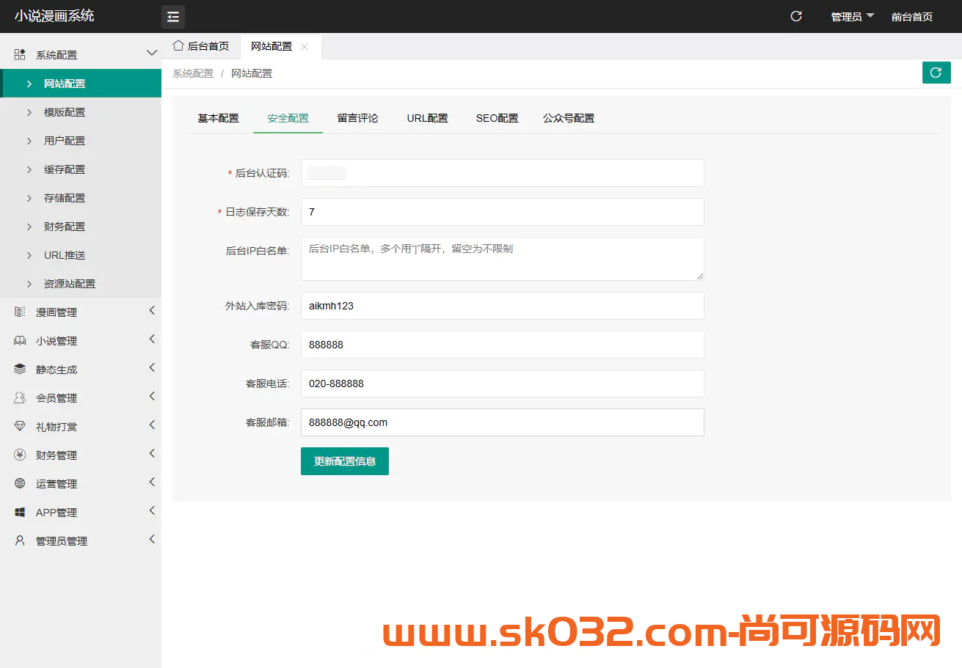This screenshot has width=962, height=668.
Task: Open 资源站配置 in the sidebar
Action: (x=81, y=284)
